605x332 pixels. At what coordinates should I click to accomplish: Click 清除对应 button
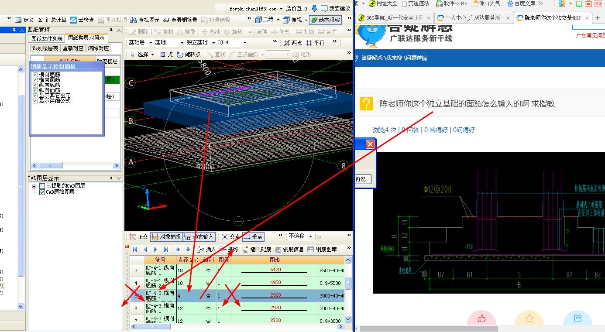tap(99, 48)
